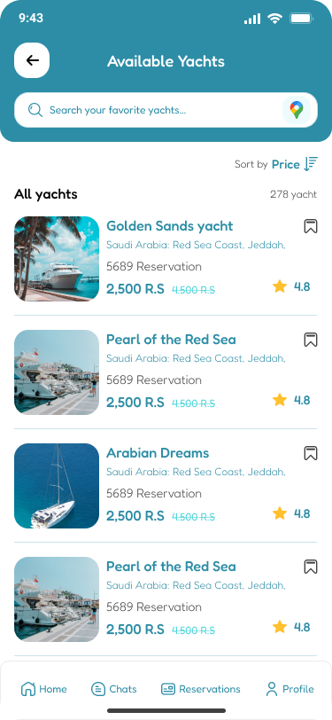Bookmark the Golden Sands yacht
Screen dimensions: 332x720
click(x=311, y=226)
